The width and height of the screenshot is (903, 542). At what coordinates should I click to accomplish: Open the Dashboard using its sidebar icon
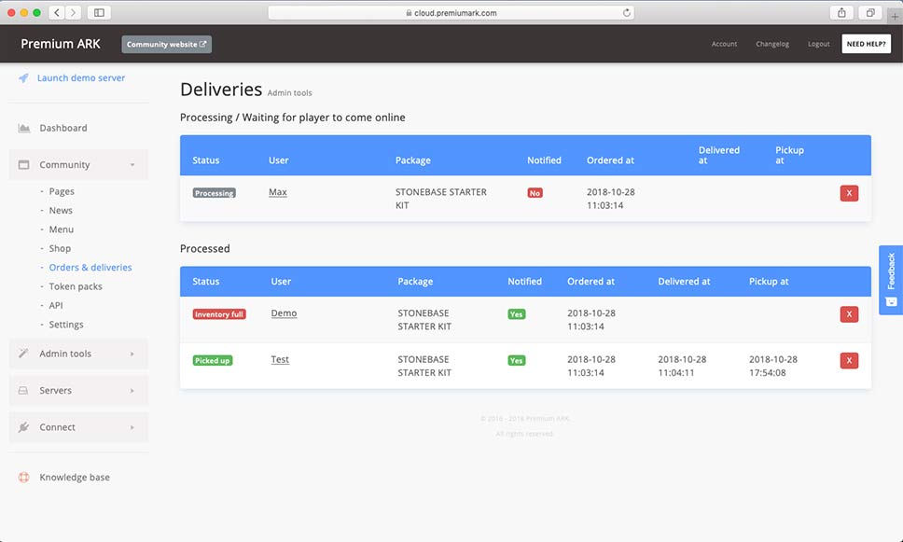(22, 127)
